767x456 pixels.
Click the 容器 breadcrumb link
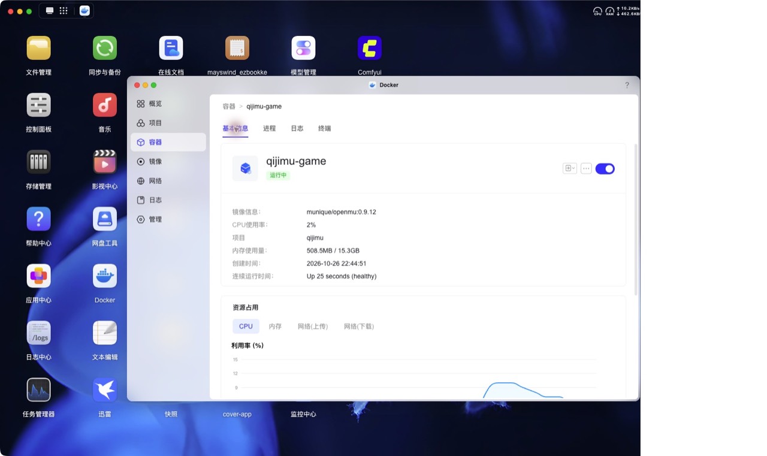click(x=229, y=106)
